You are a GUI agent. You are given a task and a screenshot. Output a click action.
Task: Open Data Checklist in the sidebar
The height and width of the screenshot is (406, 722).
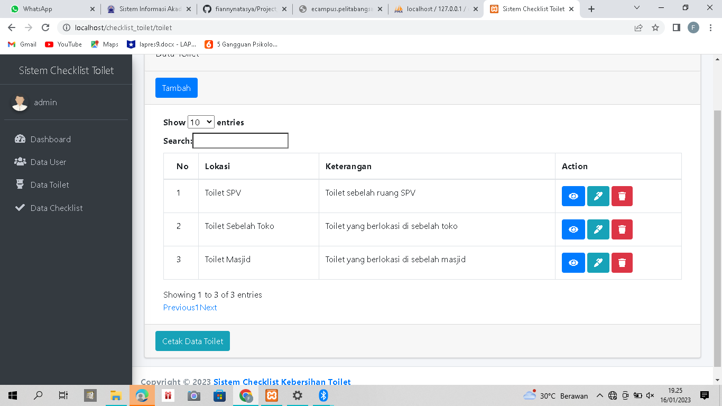[x=66, y=208]
